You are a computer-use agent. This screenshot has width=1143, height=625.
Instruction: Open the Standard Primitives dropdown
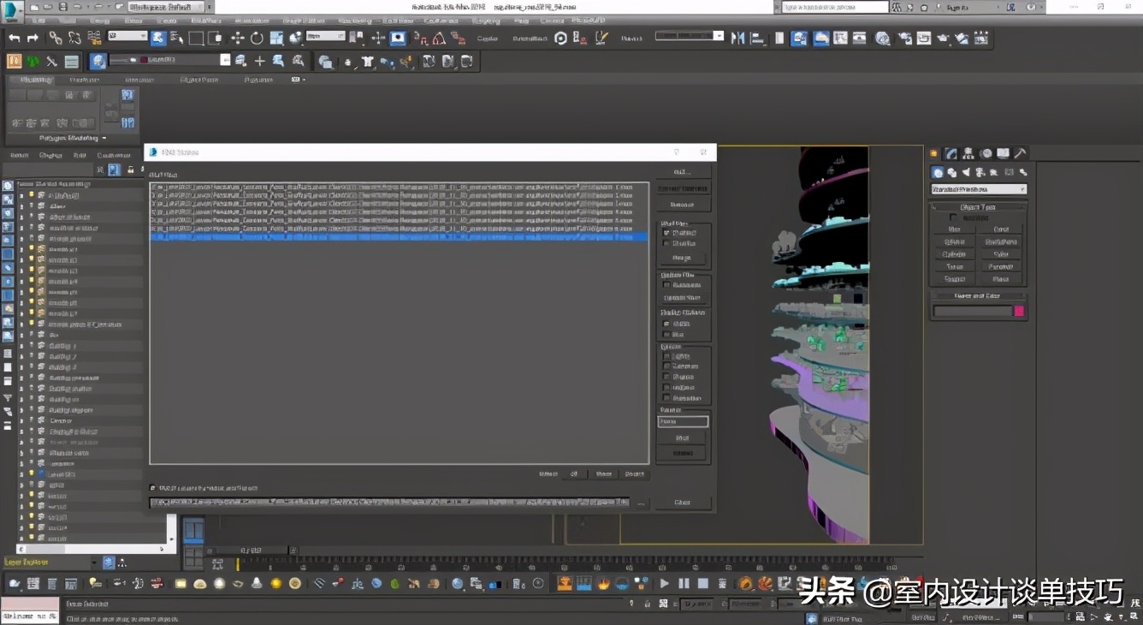[978, 189]
